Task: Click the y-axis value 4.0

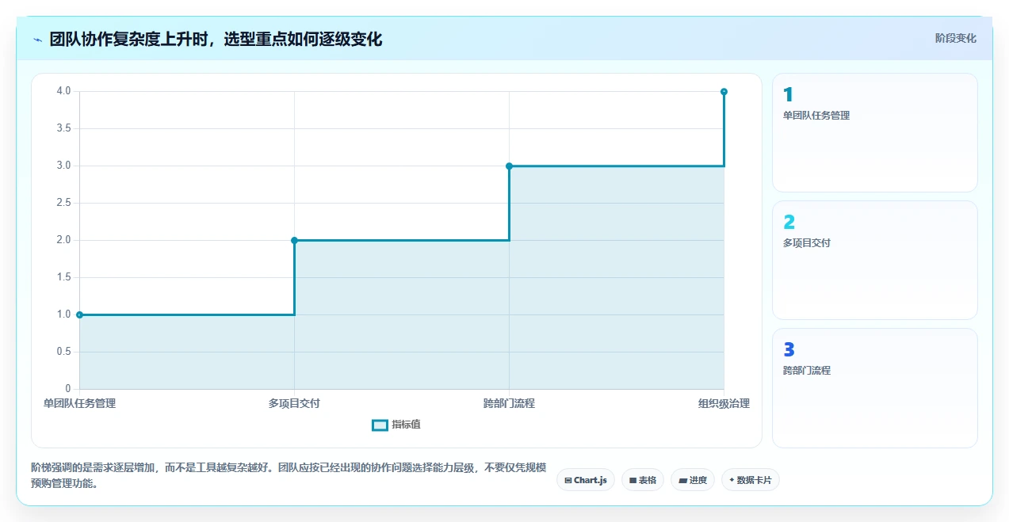Action: pyautogui.click(x=63, y=91)
